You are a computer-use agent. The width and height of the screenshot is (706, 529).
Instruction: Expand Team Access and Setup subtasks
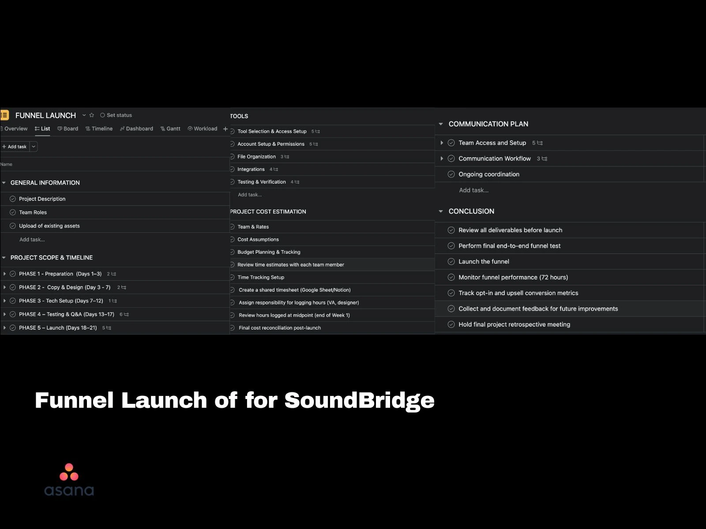pos(442,143)
